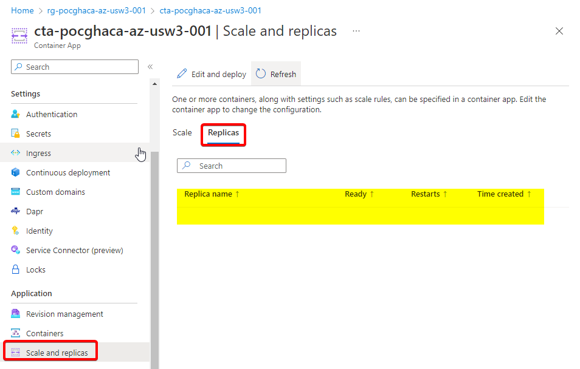
Task: Click the Dapr icon in sidebar
Action: pyautogui.click(x=16, y=211)
